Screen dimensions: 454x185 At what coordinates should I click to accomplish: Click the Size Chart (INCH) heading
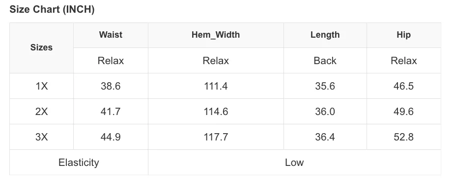pos(52,9)
